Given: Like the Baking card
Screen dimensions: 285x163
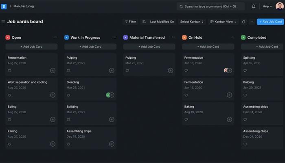Looking at the screenshot, I should (186, 119).
